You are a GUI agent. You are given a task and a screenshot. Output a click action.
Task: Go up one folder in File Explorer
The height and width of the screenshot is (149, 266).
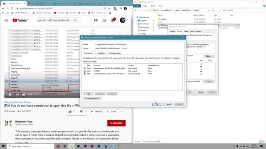point(146,10)
